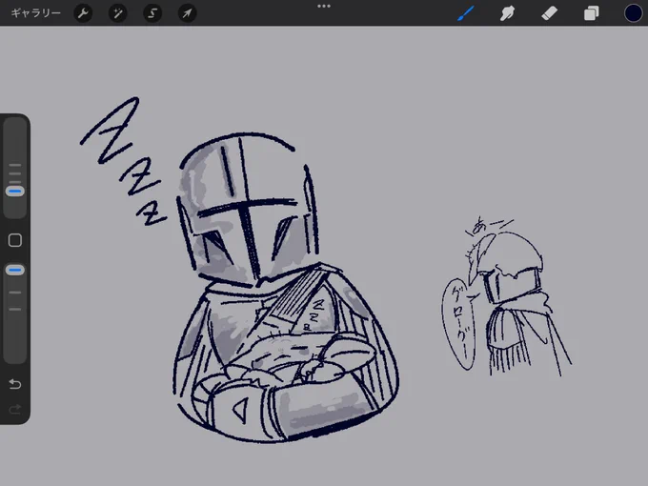Activate the Transform arrow tool
The image size is (648, 486).
click(187, 13)
